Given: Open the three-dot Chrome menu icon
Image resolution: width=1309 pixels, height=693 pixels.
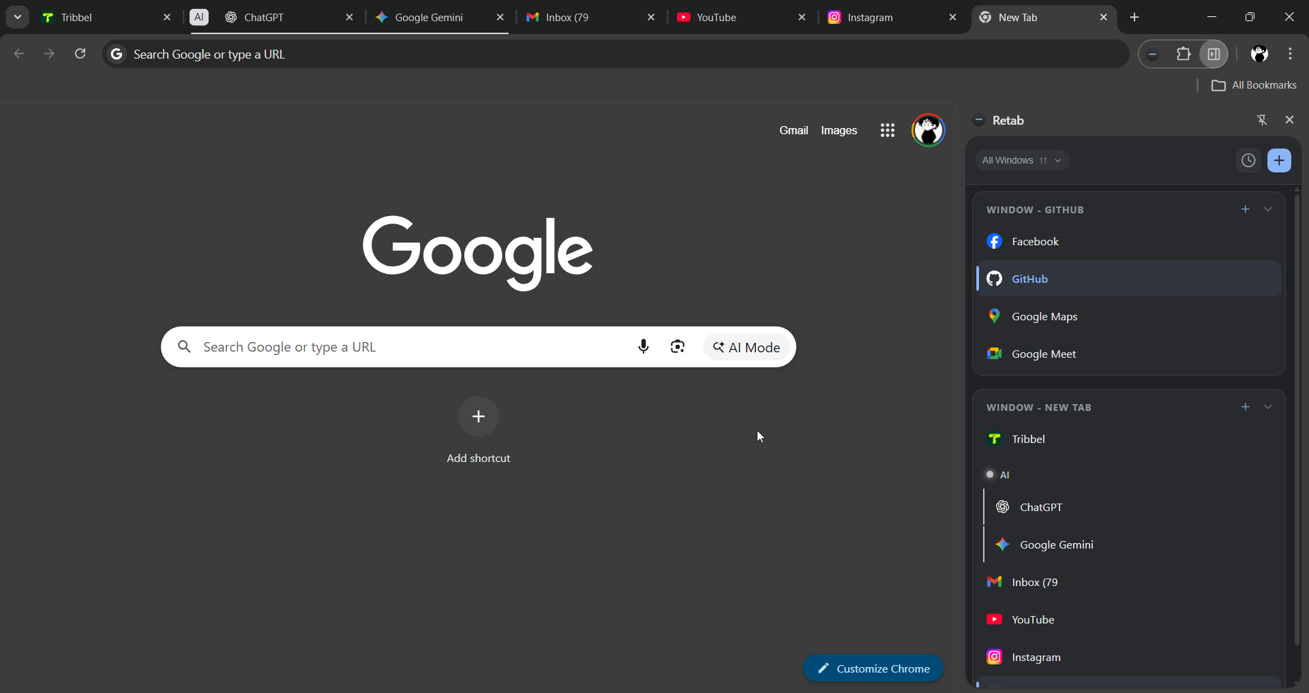Looking at the screenshot, I should click(1291, 54).
